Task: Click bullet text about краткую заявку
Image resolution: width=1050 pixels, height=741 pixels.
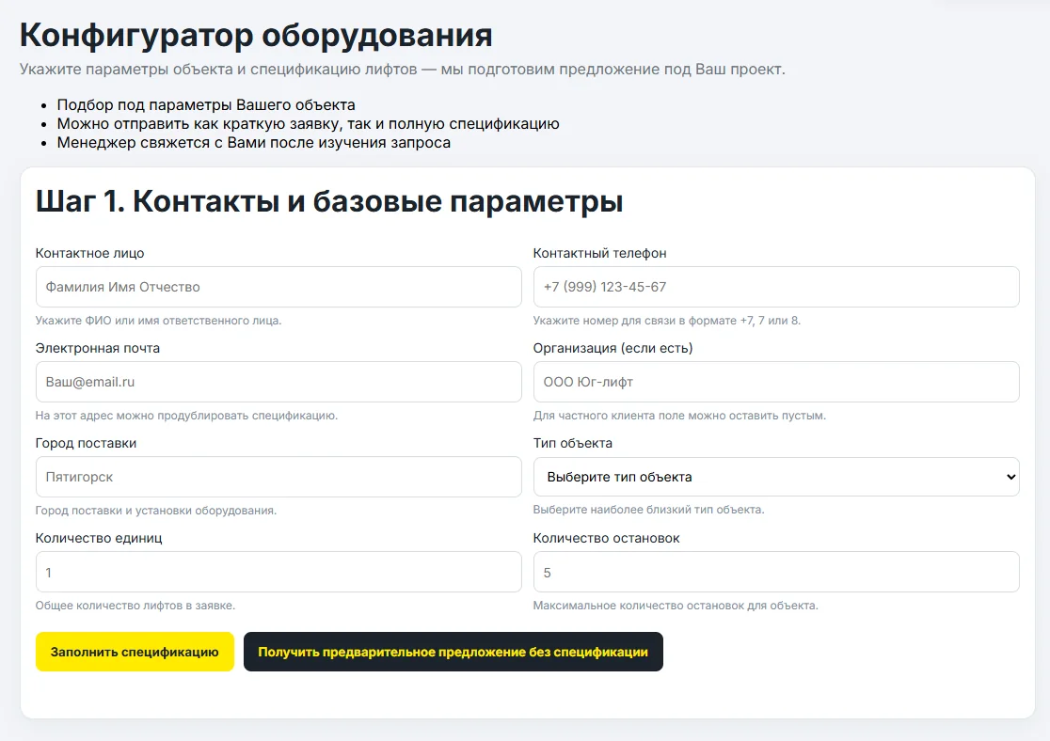Action: [x=308, y=124]
